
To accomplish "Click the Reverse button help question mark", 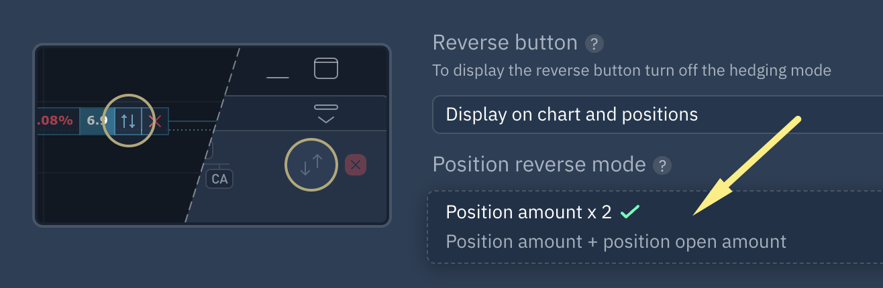I will coord(594,44).
